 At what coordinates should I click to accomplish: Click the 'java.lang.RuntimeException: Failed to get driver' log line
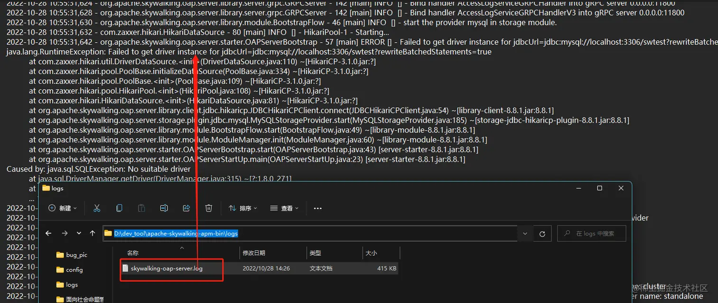tap(249, 52)
